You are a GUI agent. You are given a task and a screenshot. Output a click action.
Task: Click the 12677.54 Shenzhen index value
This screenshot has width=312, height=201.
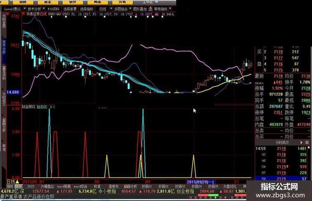coord(41,191)
